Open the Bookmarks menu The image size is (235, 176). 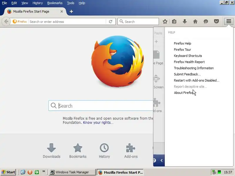pyautogui.click(x=55, y=3)
